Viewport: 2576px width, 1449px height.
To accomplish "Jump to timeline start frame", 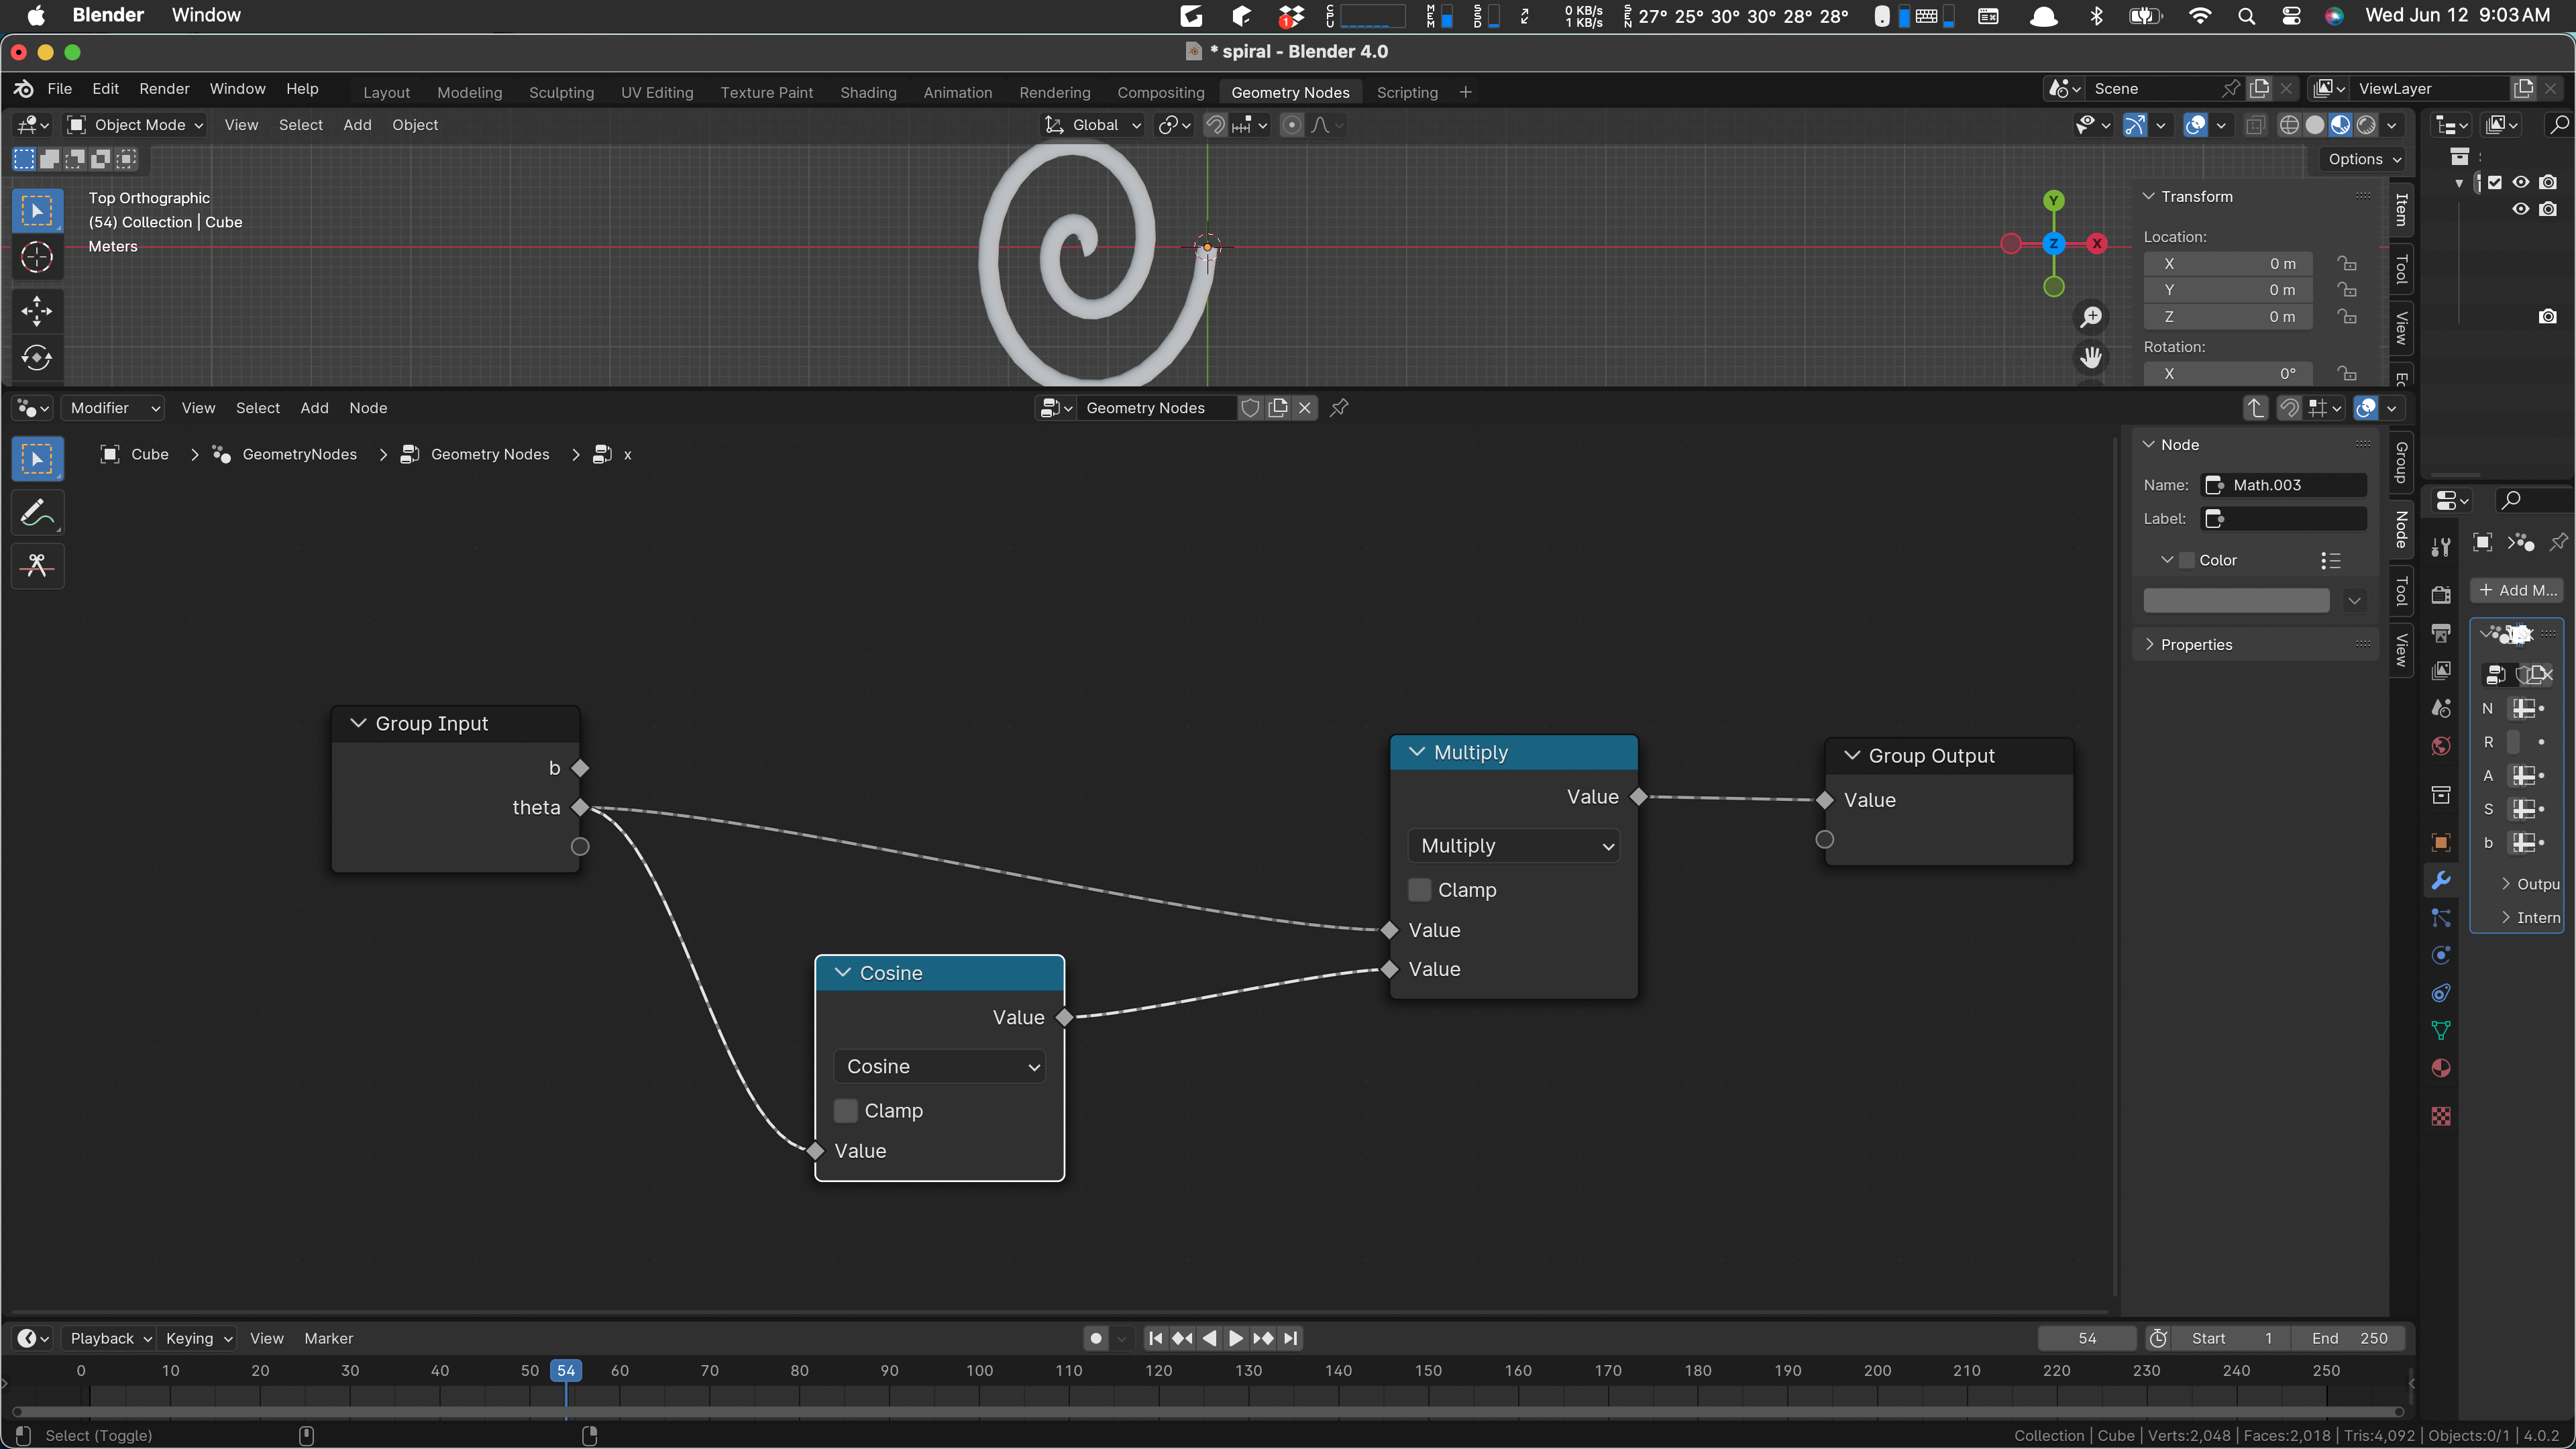I will (1155, 1338).
